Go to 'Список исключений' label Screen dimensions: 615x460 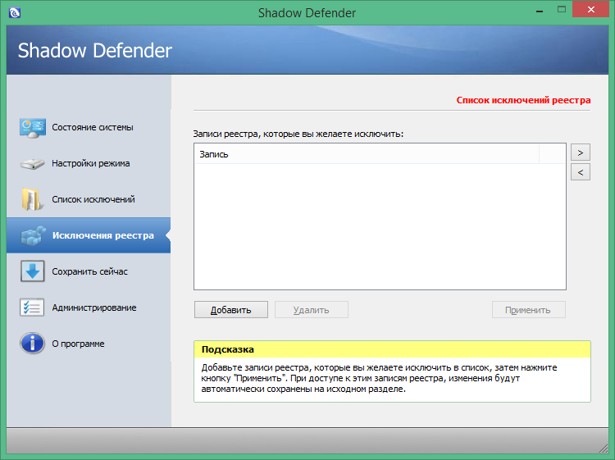pyautogui.click(x=93, y=199)
